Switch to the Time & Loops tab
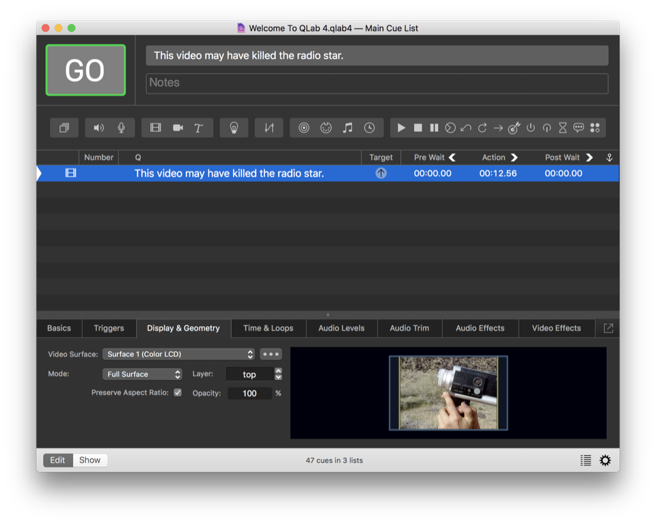The width and height of the screenshot is (656, 524). point(268,328)
